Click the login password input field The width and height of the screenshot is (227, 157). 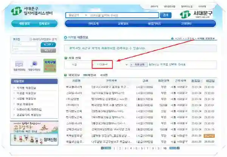[x=25, y=49]
